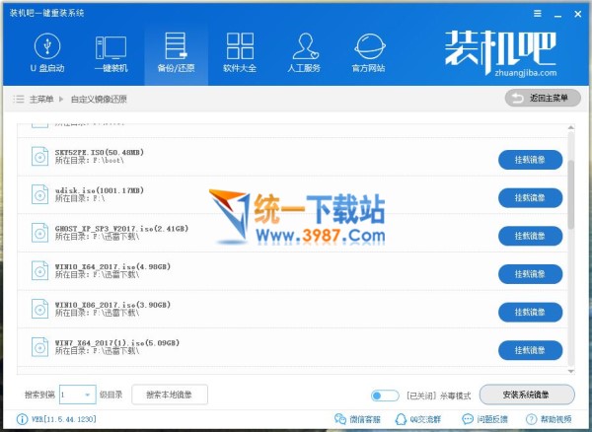This screenshot has width=592, height=432.
Task: Click the 安装系统镜像 button
Action: tap(527, 395)
